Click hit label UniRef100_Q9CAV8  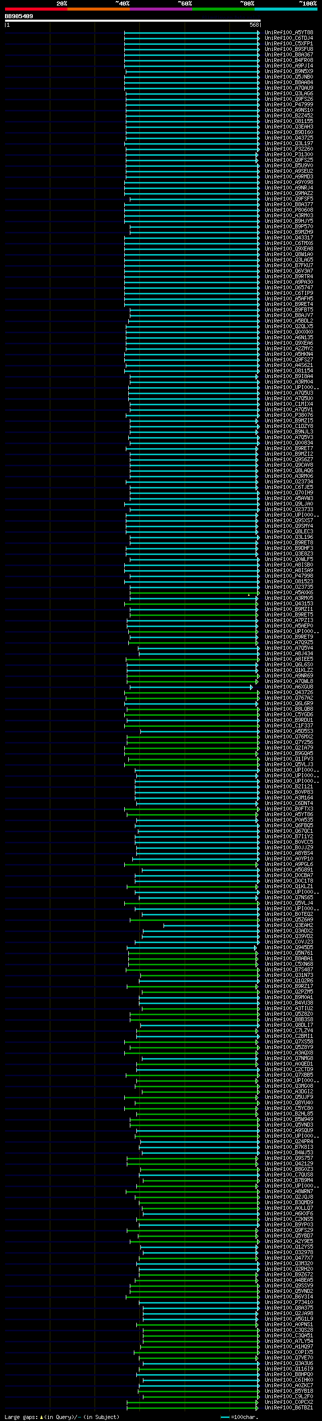(289, 465)
